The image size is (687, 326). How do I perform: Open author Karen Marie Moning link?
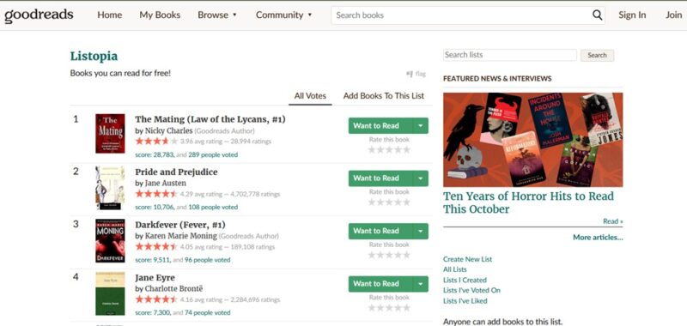point(181,236)
